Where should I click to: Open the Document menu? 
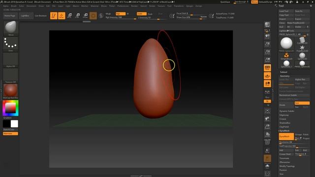(x=31, y=6)
